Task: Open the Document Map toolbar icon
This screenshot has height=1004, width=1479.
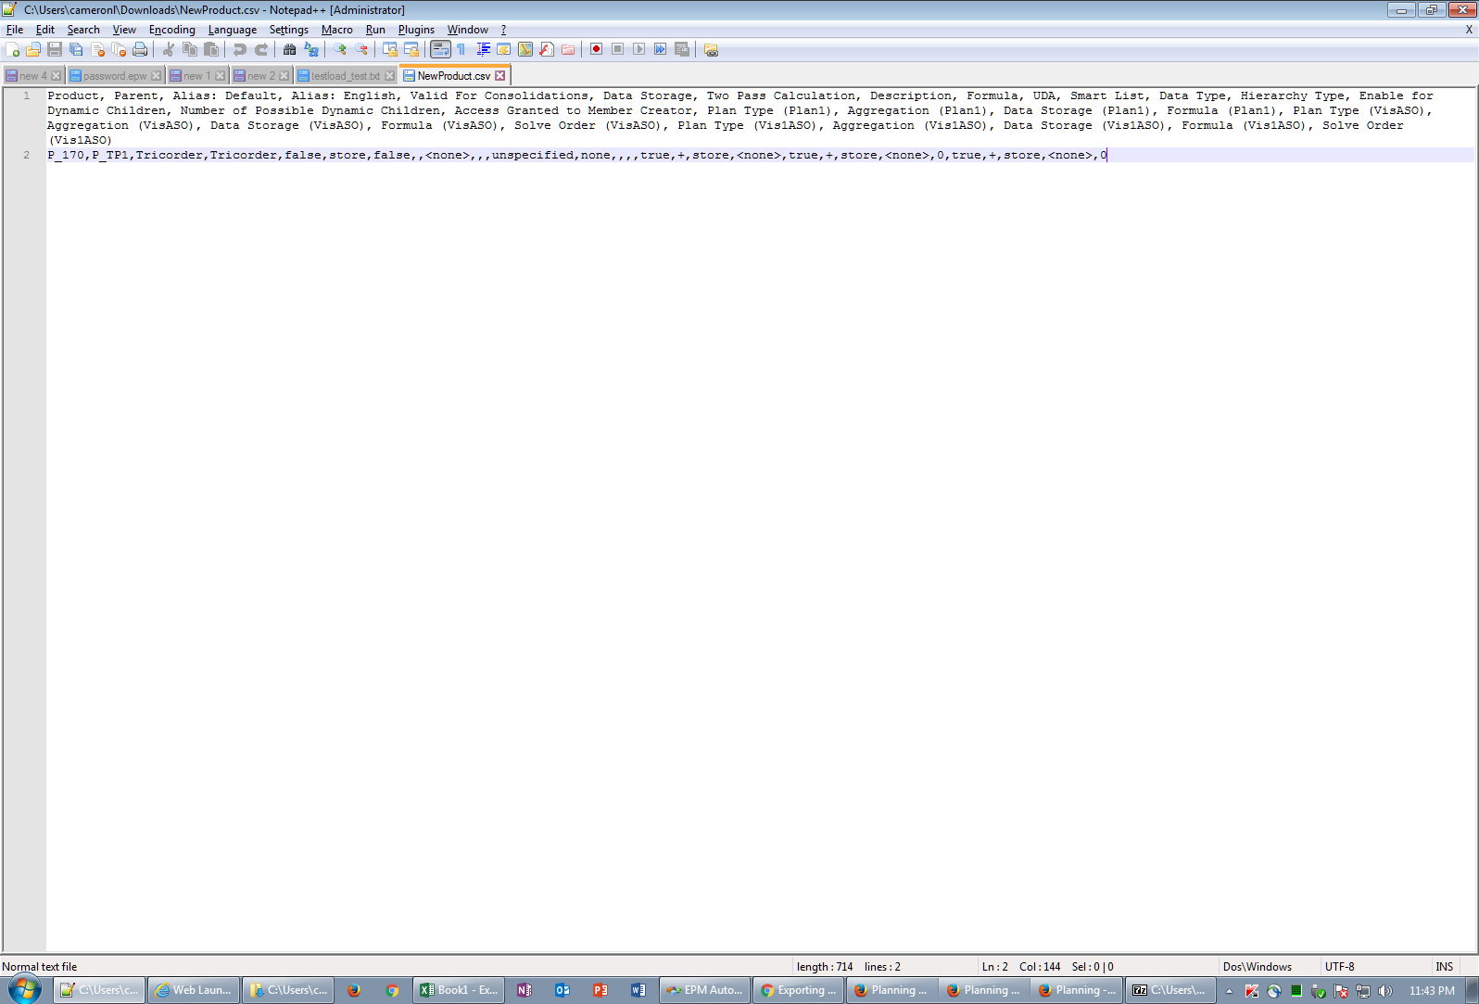Action: pyautogui.click(x=525, y=49)
